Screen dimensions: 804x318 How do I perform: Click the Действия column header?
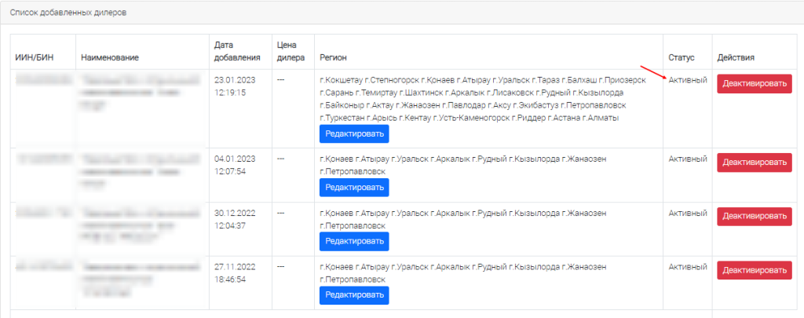point(736,58)
